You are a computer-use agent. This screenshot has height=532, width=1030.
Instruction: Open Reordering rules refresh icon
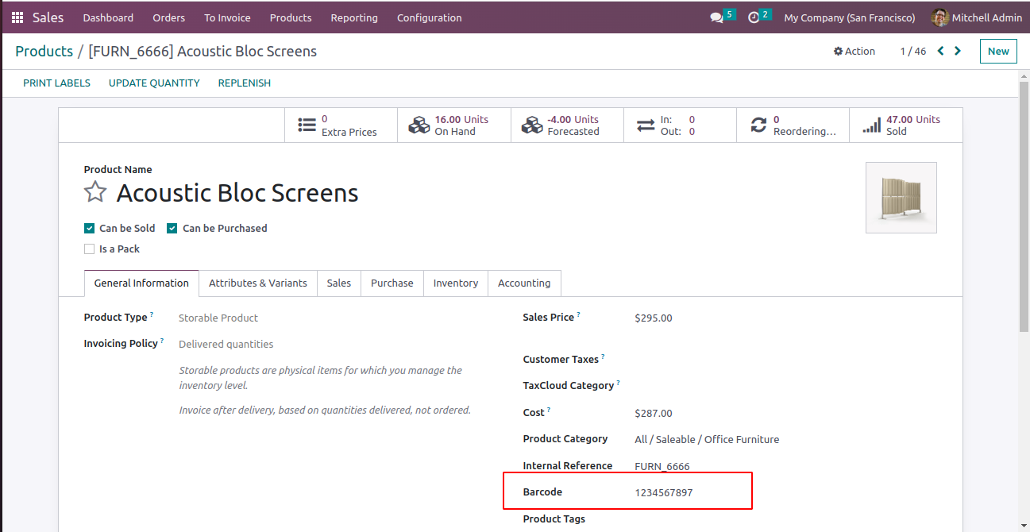(758, 125)
